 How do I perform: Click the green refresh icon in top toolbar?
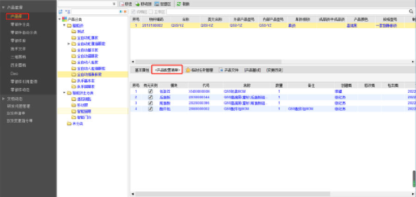click(178, 3)
